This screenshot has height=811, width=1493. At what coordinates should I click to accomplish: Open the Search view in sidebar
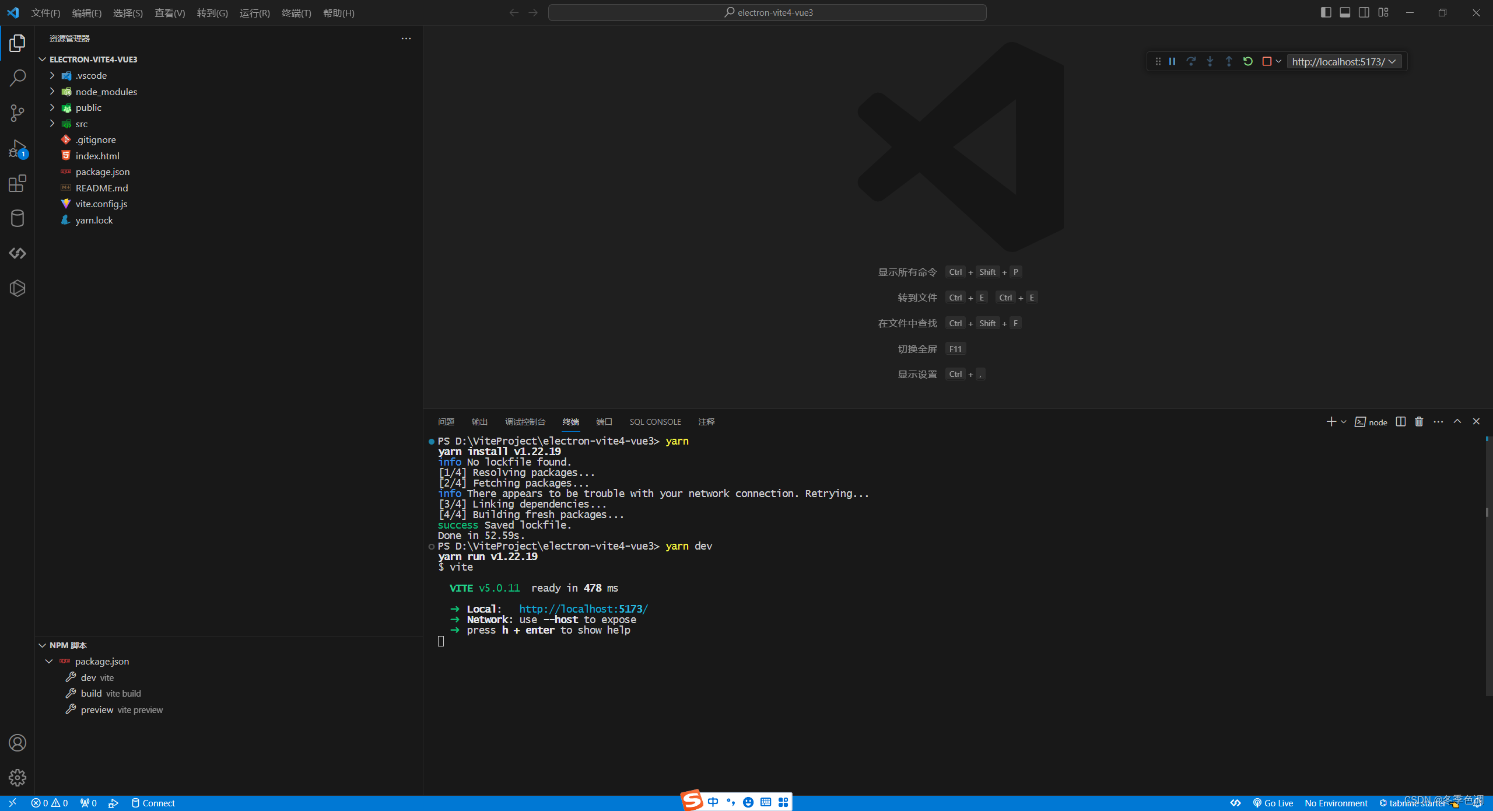coord(17,78)
